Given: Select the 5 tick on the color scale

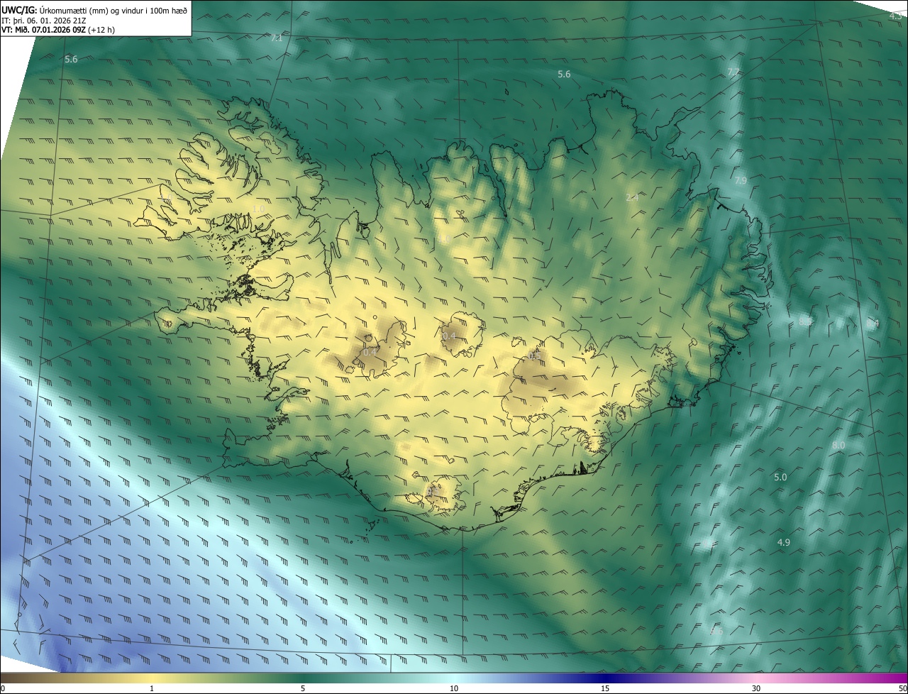Looking at the screenshot, I should [303, 688].
